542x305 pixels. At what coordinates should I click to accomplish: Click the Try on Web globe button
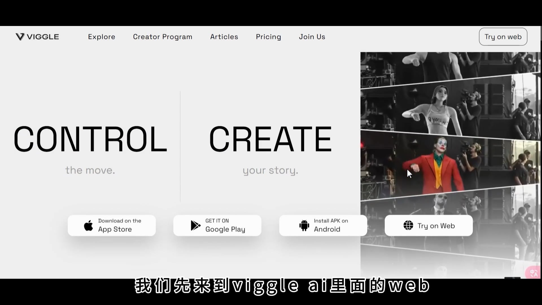coord(429,225)
